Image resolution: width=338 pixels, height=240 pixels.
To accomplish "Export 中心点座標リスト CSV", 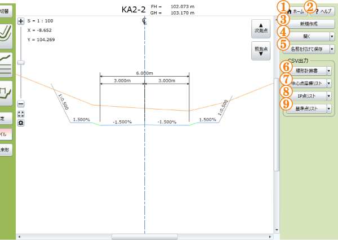I will point(306,83).
